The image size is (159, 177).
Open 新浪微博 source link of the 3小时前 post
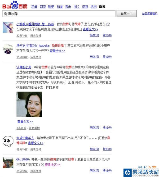coord(34,128)
